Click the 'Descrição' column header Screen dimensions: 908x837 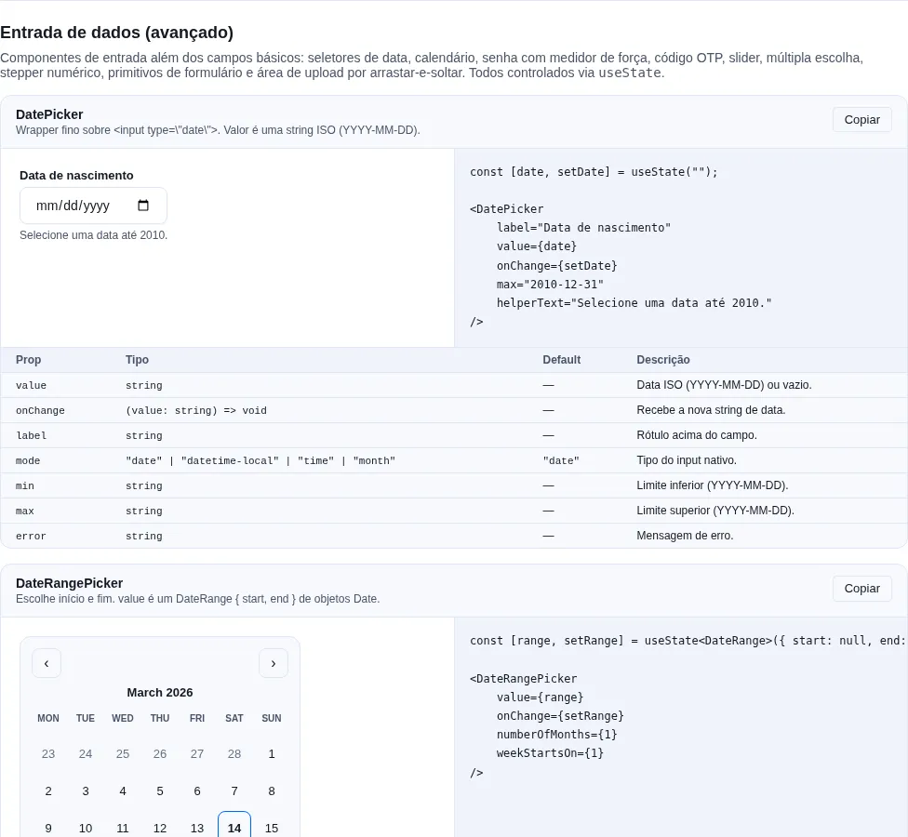click(x=663, y=360)
